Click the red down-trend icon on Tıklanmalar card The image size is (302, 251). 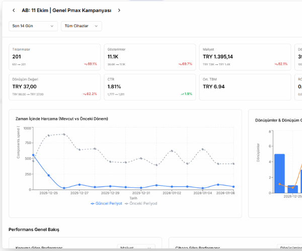point(86,64)
